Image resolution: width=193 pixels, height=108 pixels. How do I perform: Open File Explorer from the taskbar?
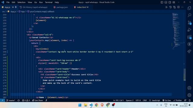pyautogui.click(x=85, y=105)
